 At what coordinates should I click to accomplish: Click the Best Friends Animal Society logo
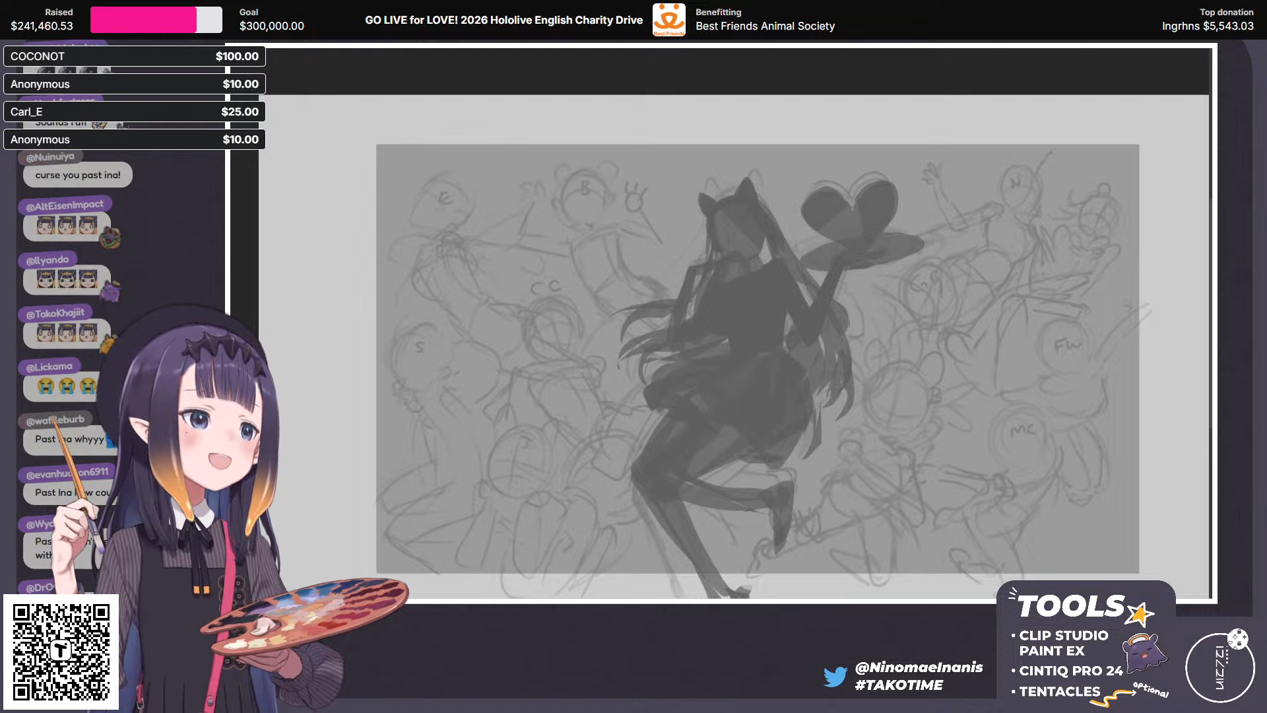(x=668, y=20)
